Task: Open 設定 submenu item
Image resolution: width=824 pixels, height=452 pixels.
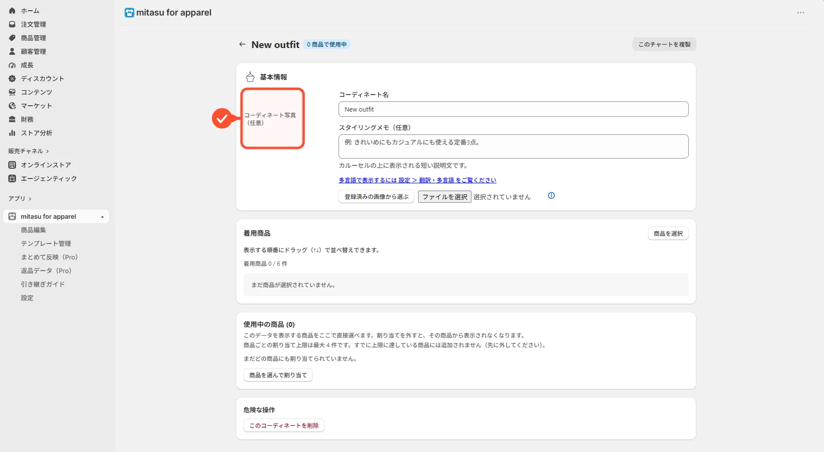Action: (x=27, y=298)
